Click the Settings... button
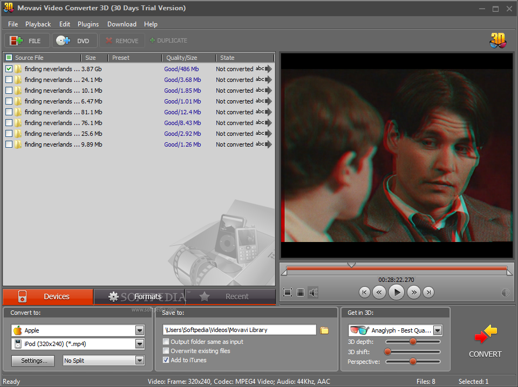Screen dimensions: 518x387 34,361
